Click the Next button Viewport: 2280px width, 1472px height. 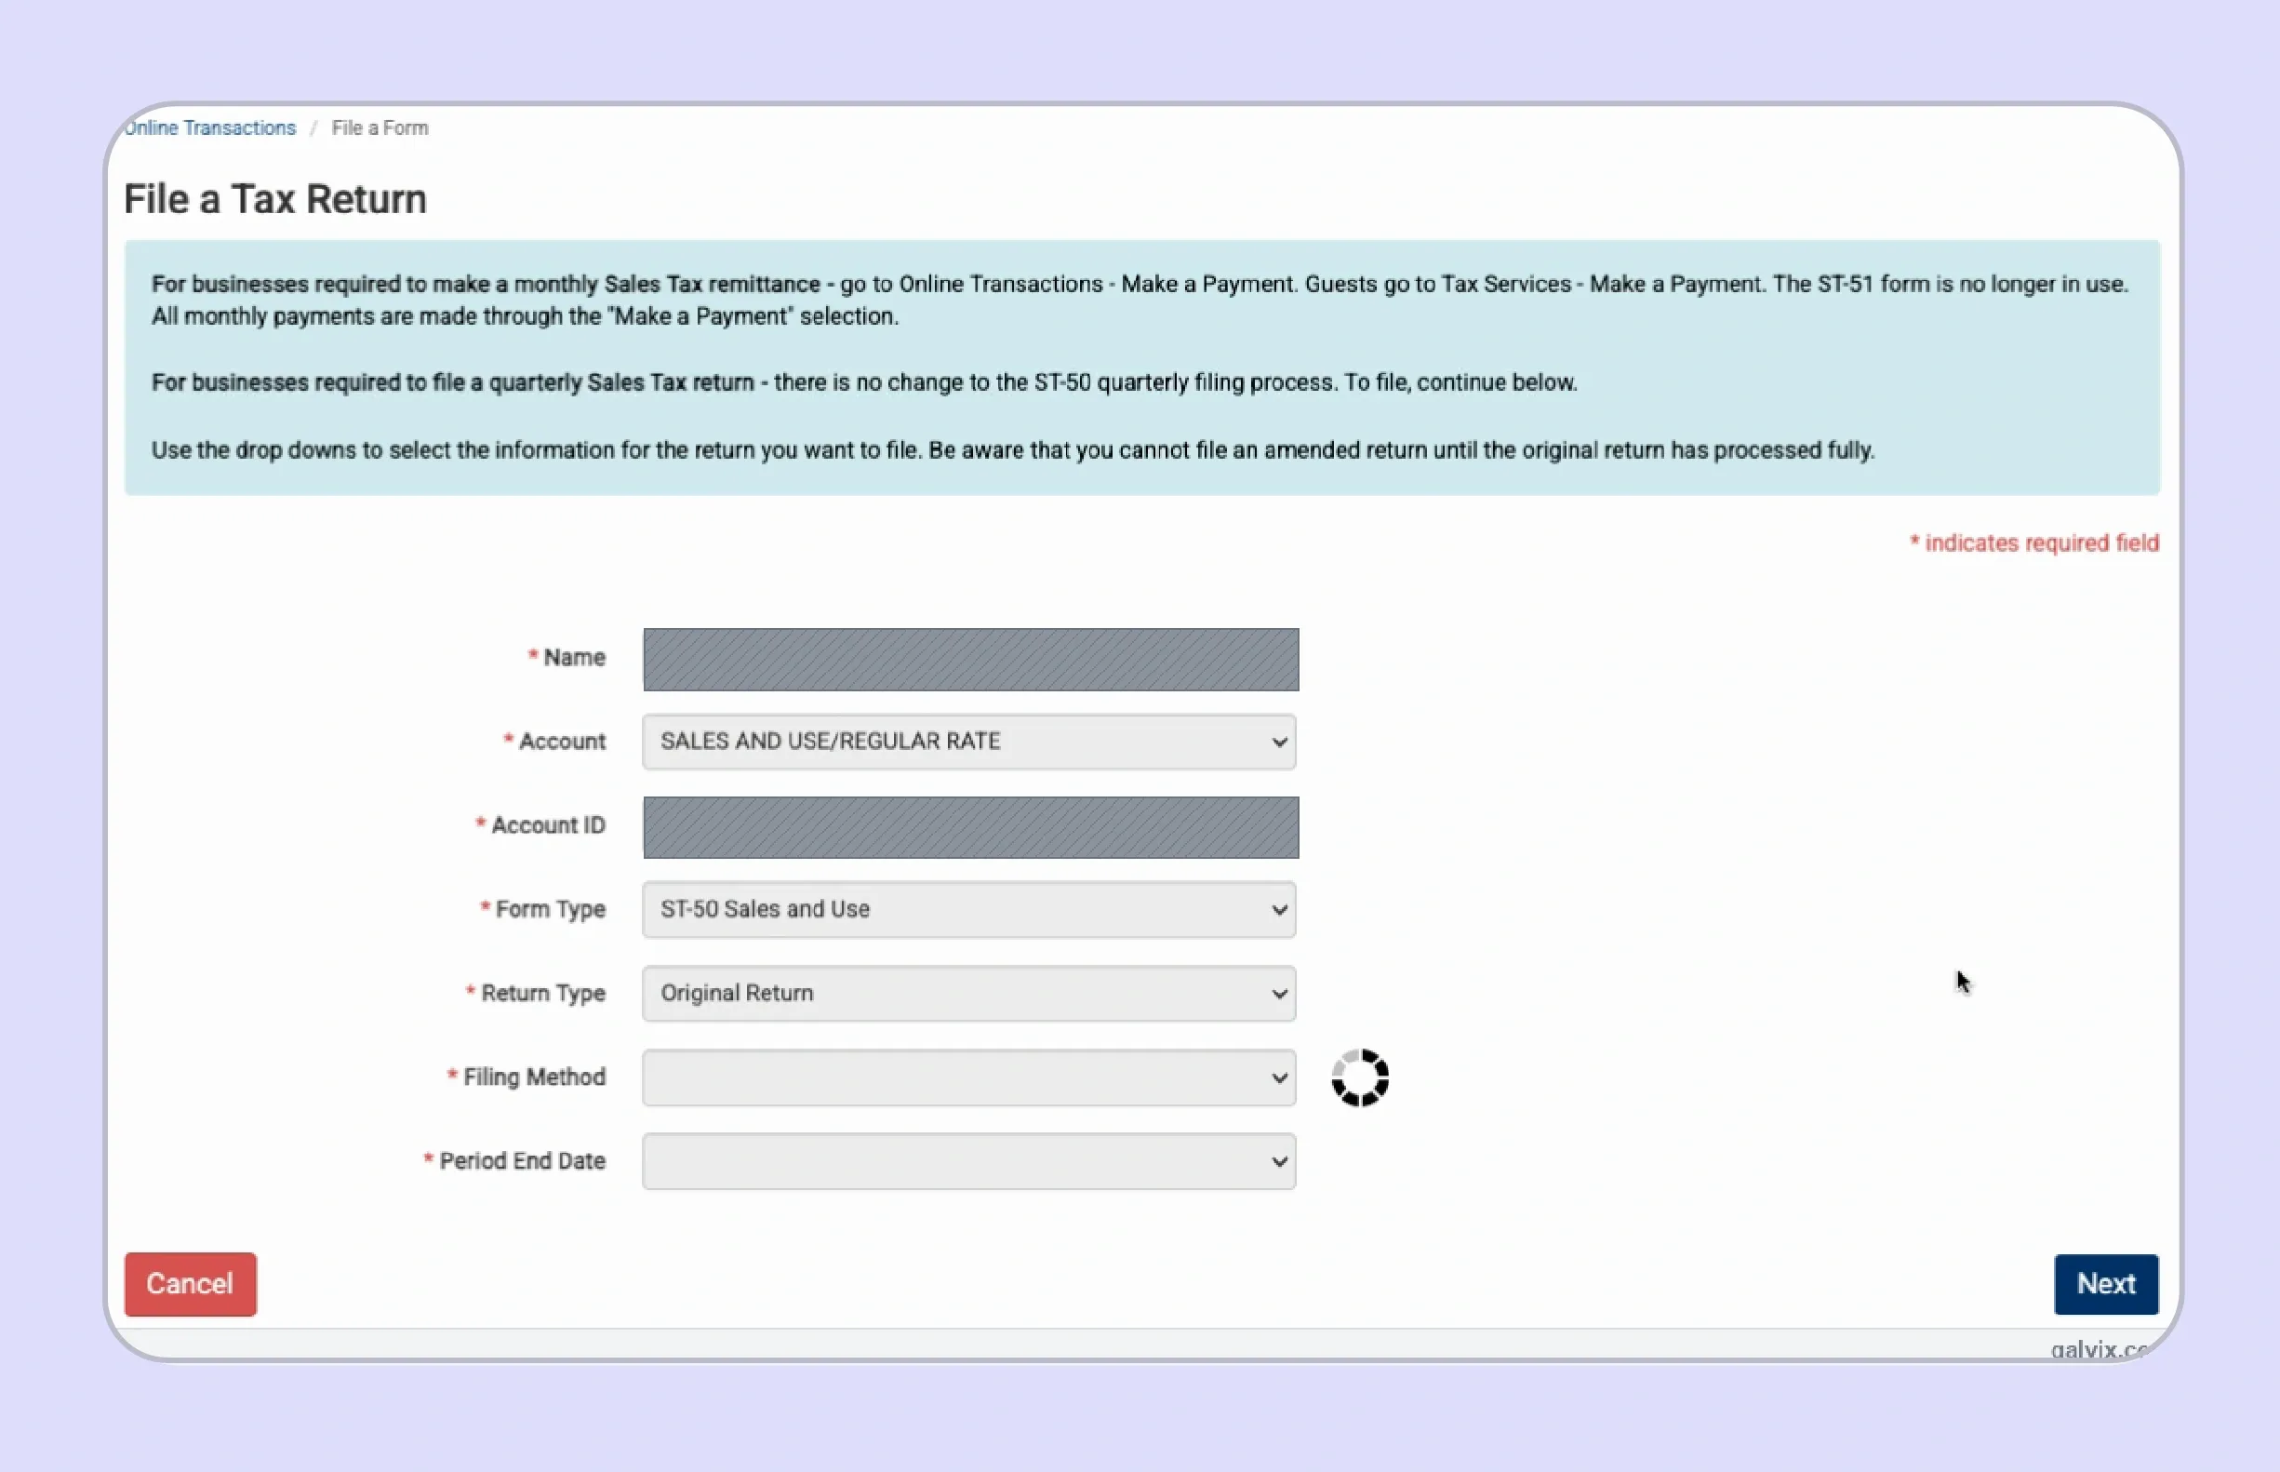(2105, 1284)
